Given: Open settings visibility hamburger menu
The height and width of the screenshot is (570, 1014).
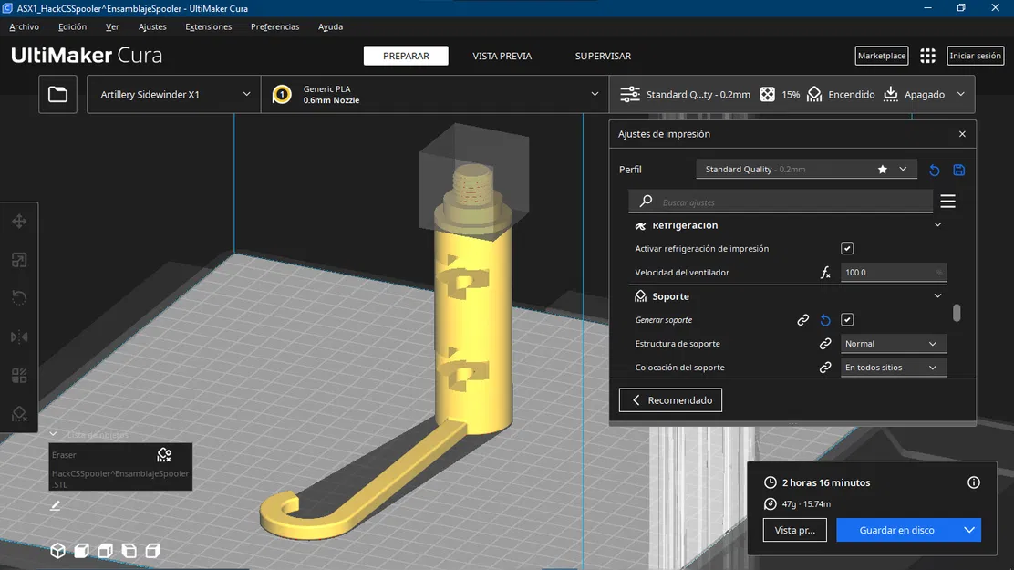Looking at the screenshot, I should (948, 202).
